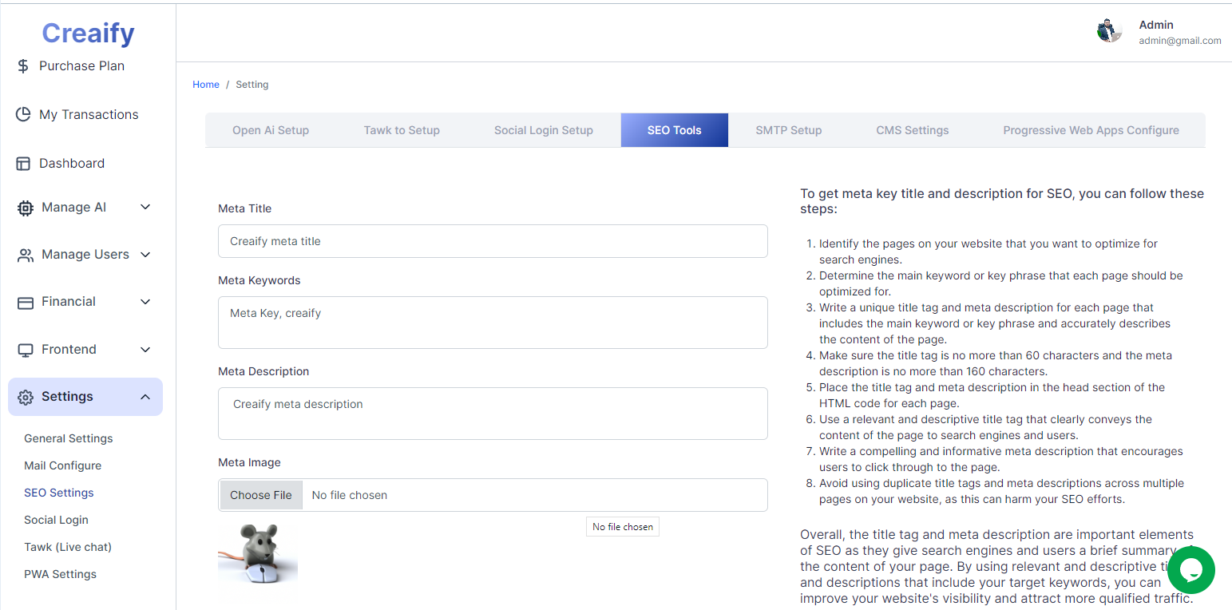Click the dollar icon beside Purchase Plan
Screen dimensions: 1232x610
tap(23, 66)
